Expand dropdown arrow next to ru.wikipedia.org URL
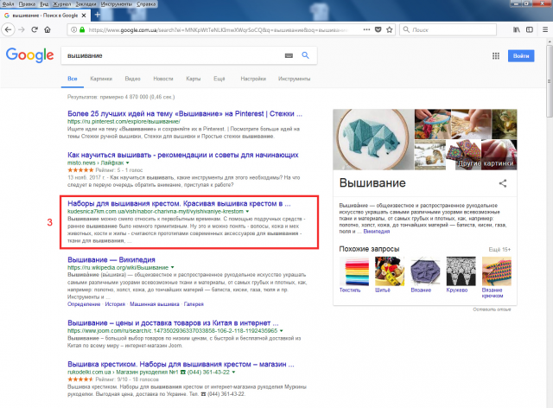553x408 pixels. 173,267
